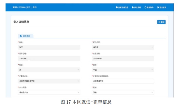Click the 姓名 field containing 张三
This screenshot has height=108, width=179.
49,47
